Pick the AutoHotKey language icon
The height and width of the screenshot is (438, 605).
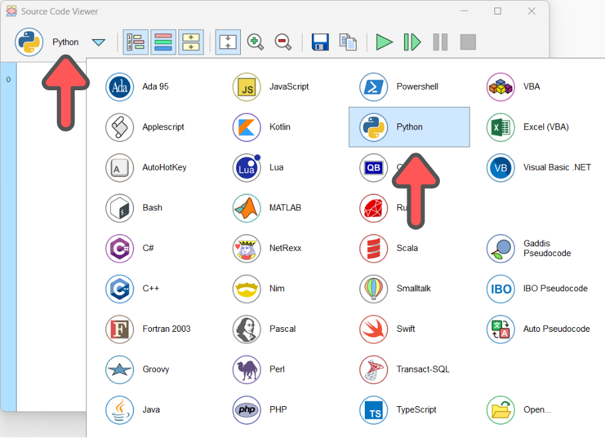click(119, 167)
